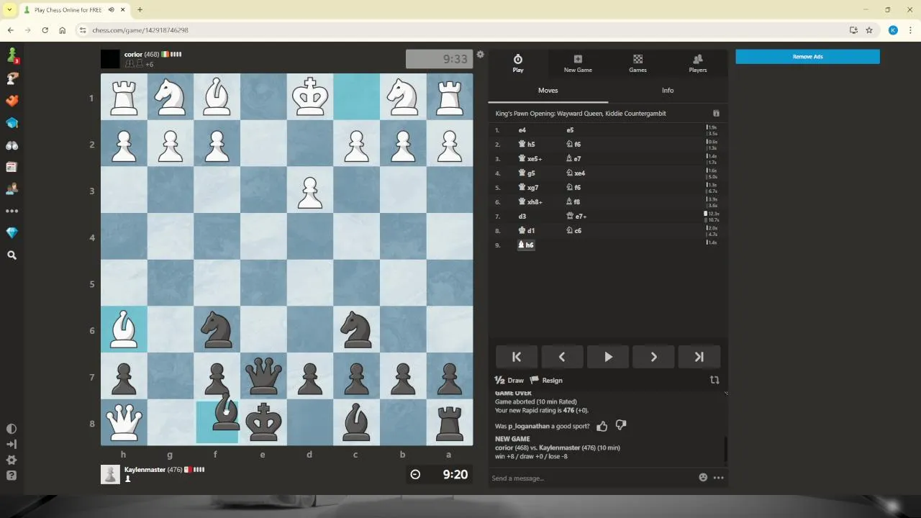
Task: Click the Remove Ads button
Action: [x=807, y=57]
